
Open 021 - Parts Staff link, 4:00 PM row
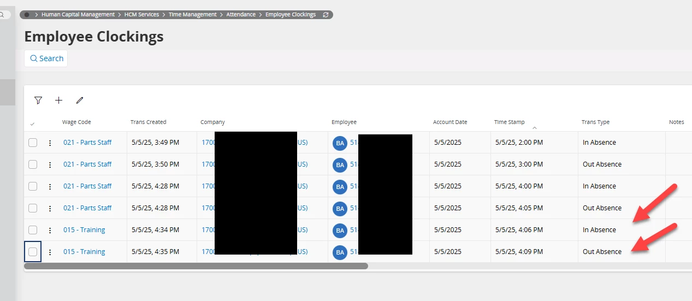87,186
